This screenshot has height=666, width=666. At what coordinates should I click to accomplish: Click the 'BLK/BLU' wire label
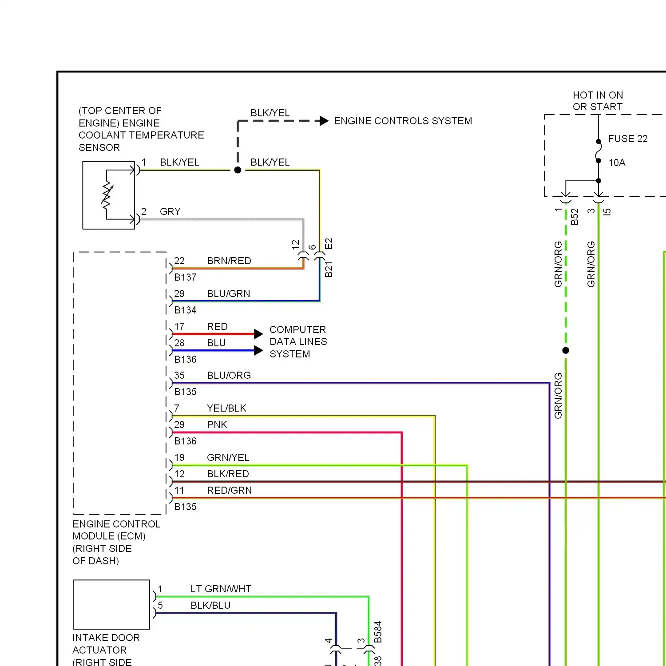click(x=210, y=605)
